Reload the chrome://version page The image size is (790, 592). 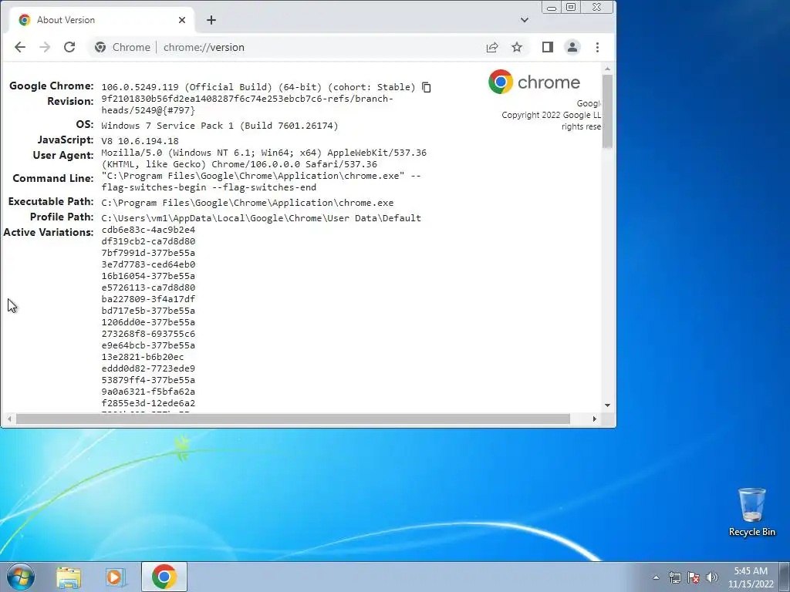[69, 47]
